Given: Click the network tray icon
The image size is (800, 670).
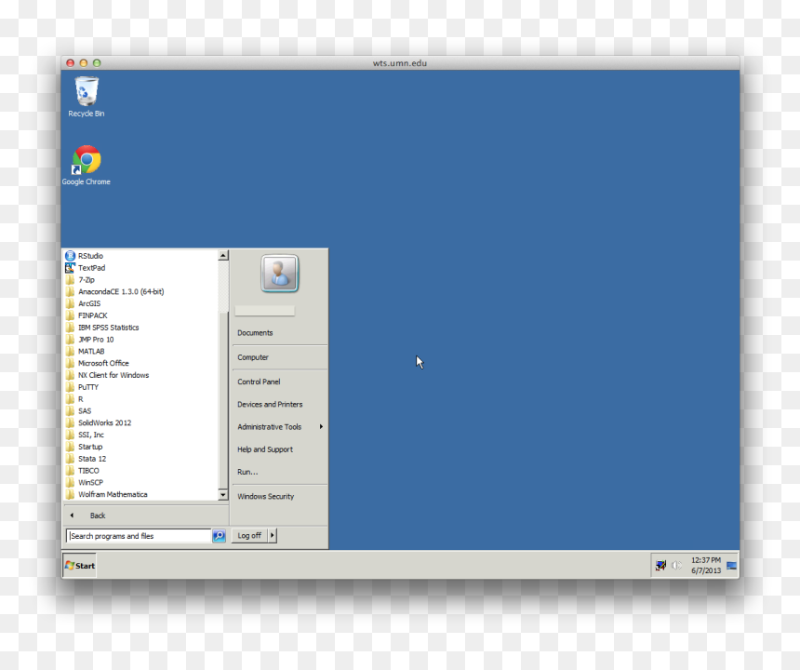Looking at the screenshot, I should point(660,566).
